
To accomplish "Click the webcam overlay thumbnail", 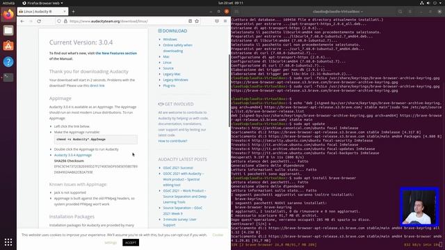I will (419, 207).
